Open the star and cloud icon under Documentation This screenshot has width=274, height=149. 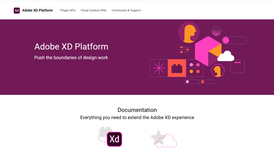[x=163, y=138]
